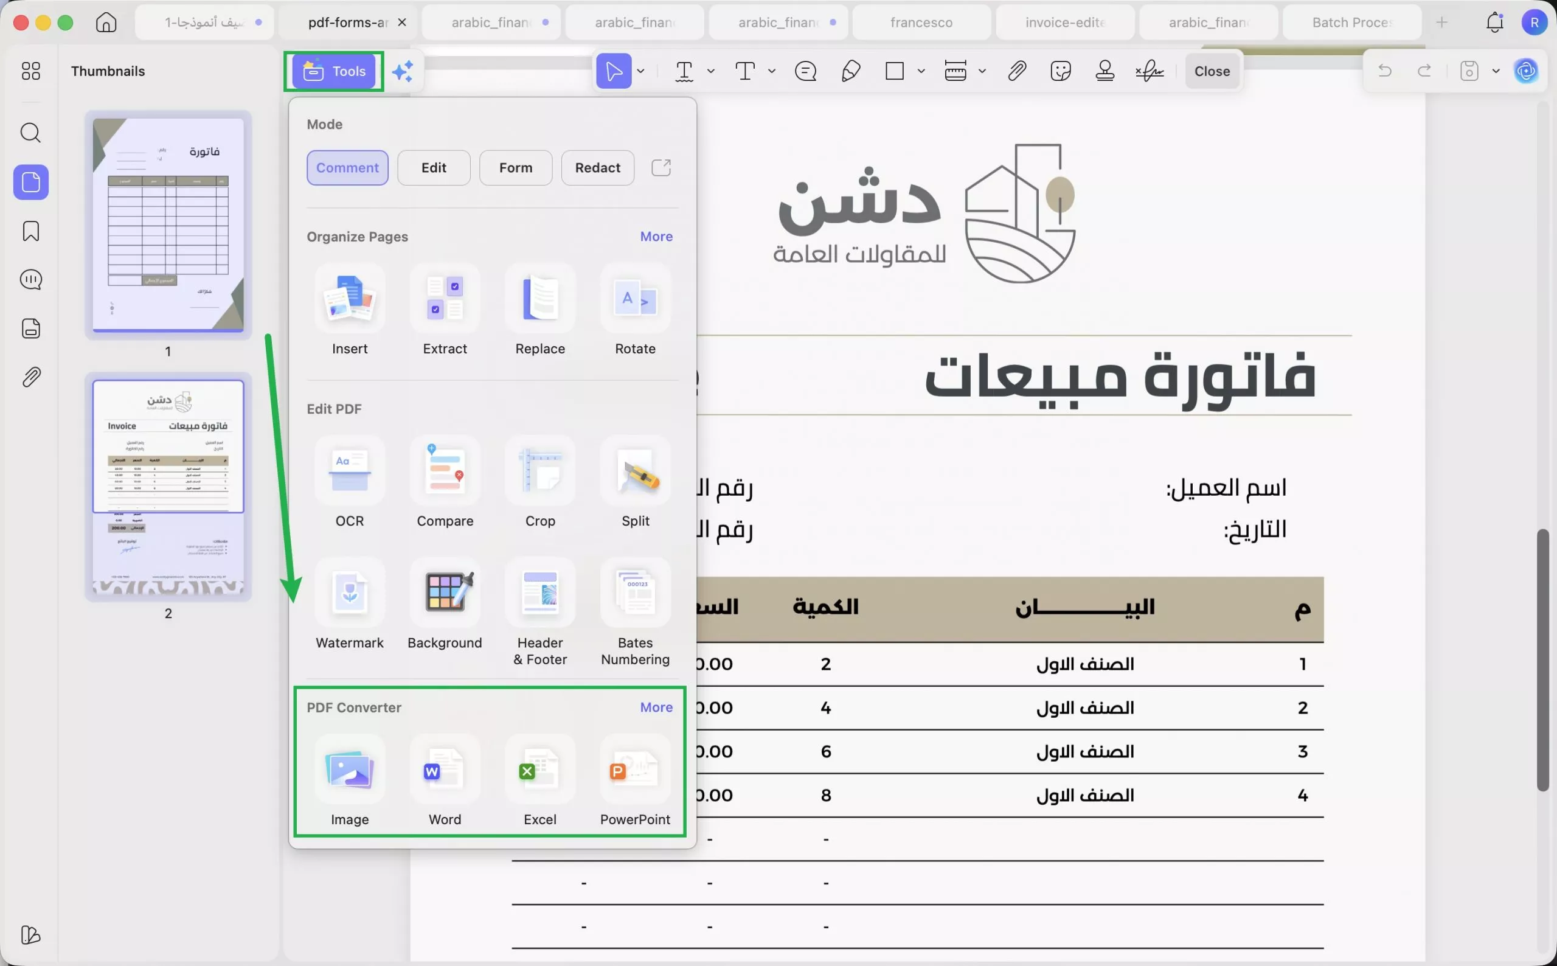Expand the save options dropdown arrow
The height and width of the screenshot is (966, 1557).
point(1496,71)
